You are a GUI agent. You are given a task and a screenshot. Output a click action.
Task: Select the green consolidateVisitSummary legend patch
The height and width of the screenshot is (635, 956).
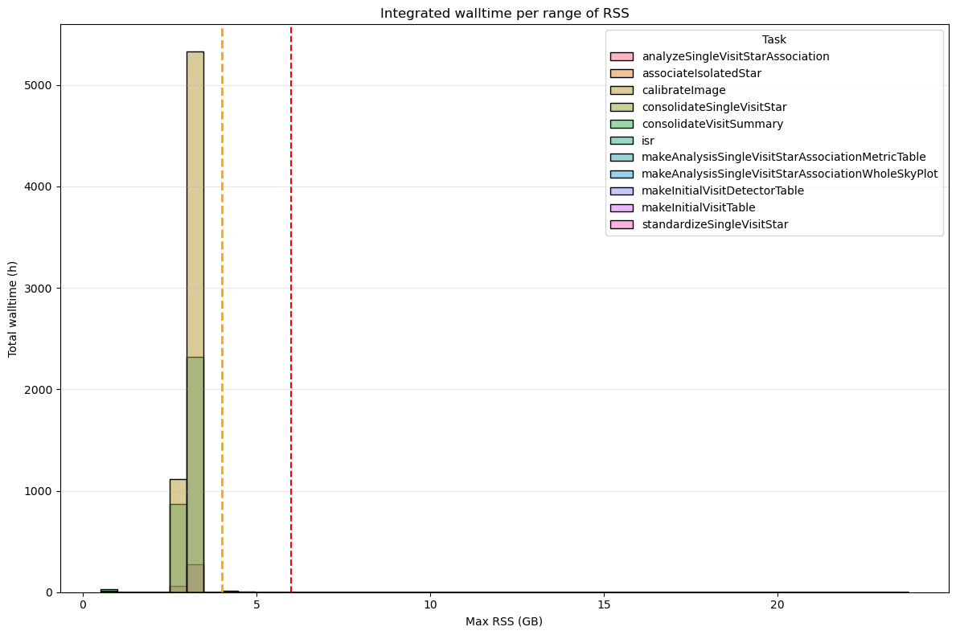(x=624, y=124)
